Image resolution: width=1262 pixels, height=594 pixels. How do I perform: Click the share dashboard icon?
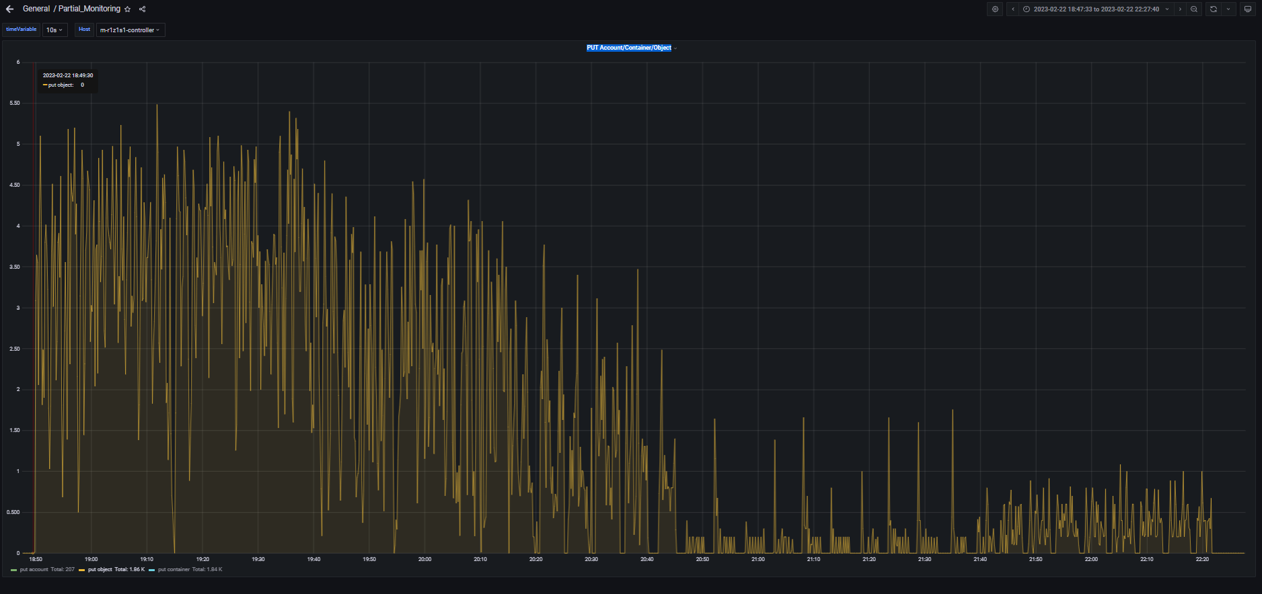point(142,9)
